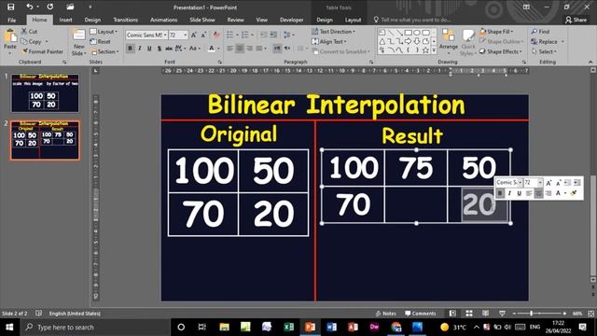The height and width of the screenshot is (336, 597).
Task: Toggle Normal view in status bar
Action: [x=452, y=314]
